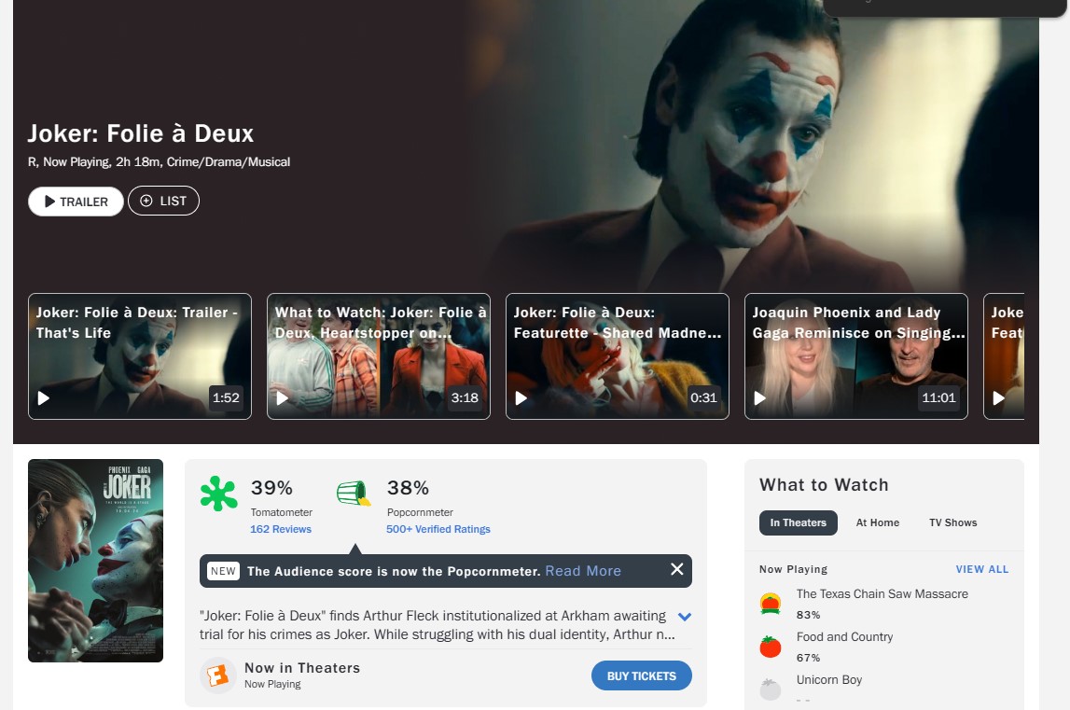Click certified fresh icon for Texas Chain Saw
Viewport: 1070px width, 710px height.
771,604
